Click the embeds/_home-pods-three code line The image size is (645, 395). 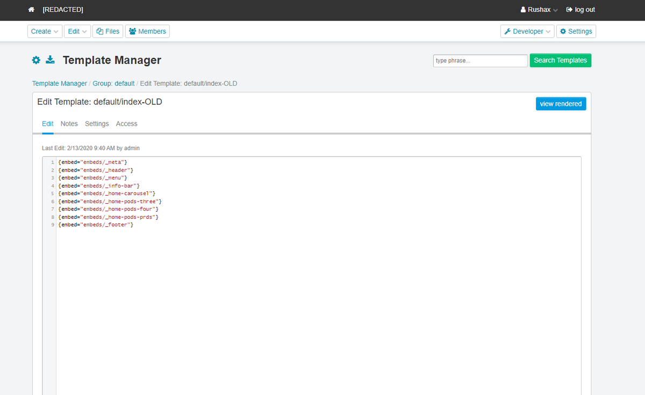pos(110,201)
